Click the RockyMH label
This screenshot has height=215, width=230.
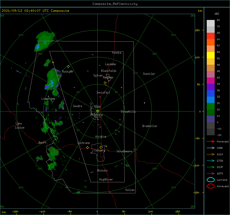67,72
